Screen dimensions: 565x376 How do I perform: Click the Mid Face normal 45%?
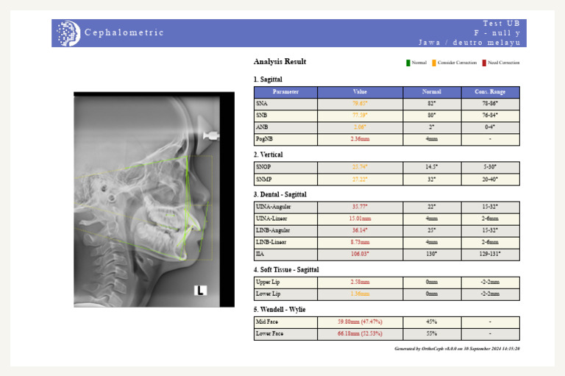[x=432, y=322]
